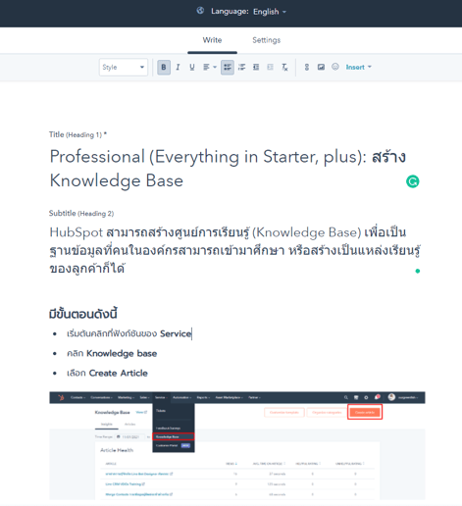Image resolution: width=462 pixels, height=506 pixels.
Task: Click the insert link icon
Action: click(x=307, y=68)
